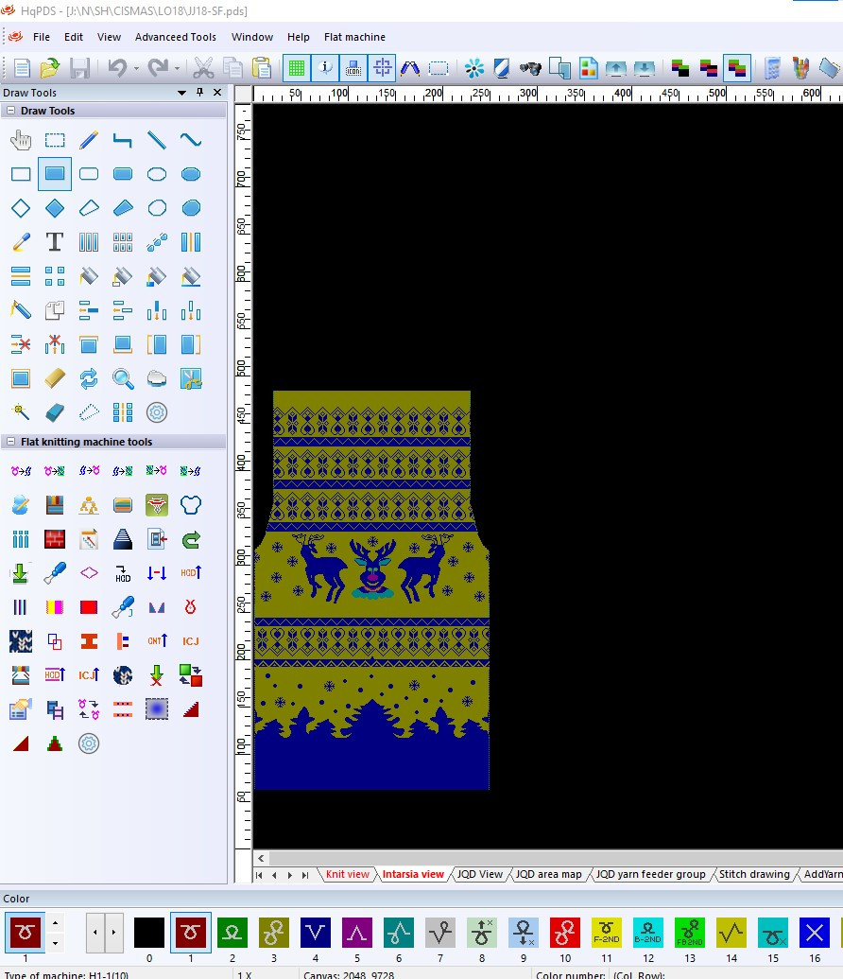Image resolution: width=843 pixels, height=979 pixels.
Task: Collapse the Flat knitting machine tools section
Action: (x=10, y=442)
